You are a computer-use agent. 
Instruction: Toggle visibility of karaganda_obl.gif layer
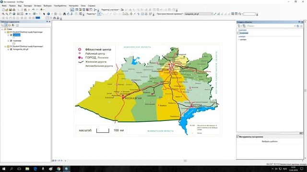(11, 49)
